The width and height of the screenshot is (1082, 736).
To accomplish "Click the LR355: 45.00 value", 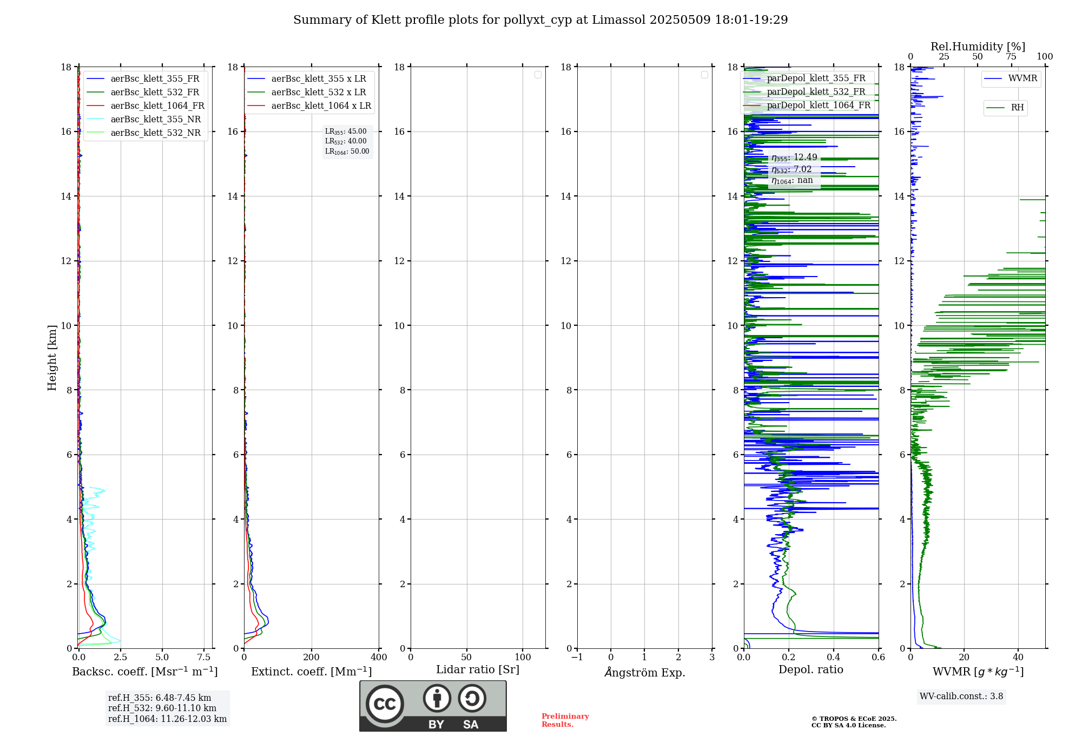I will tap(346, 132).
